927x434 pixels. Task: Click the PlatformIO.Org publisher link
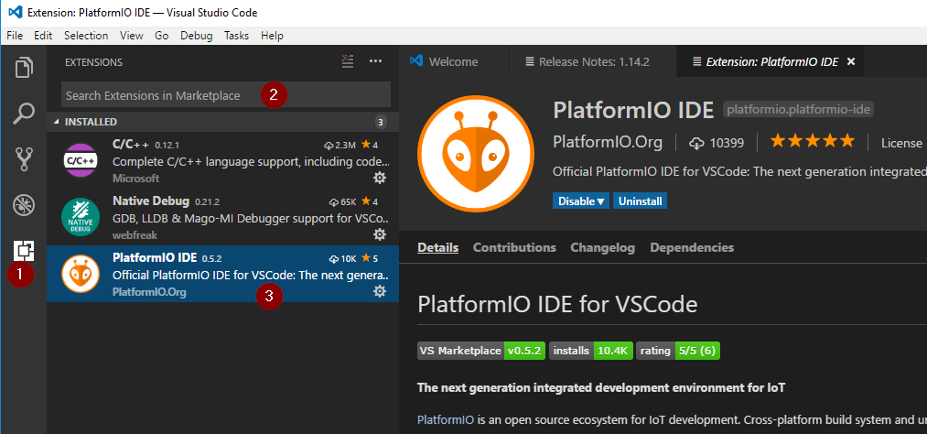click(608, 143)
